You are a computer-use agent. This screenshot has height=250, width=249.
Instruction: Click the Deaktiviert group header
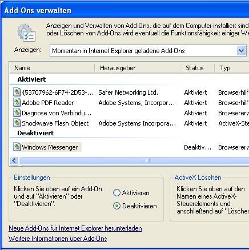pos(35,133)
